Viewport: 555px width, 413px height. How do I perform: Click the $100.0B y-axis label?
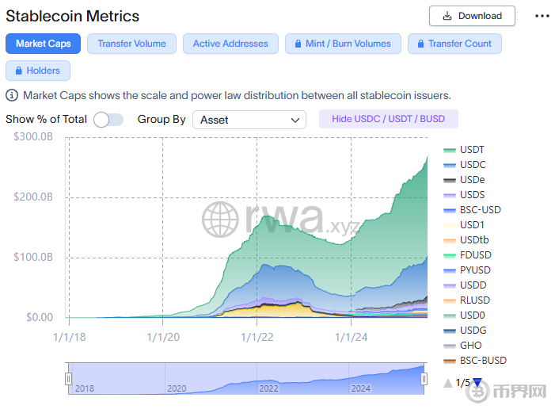point(33,257)
